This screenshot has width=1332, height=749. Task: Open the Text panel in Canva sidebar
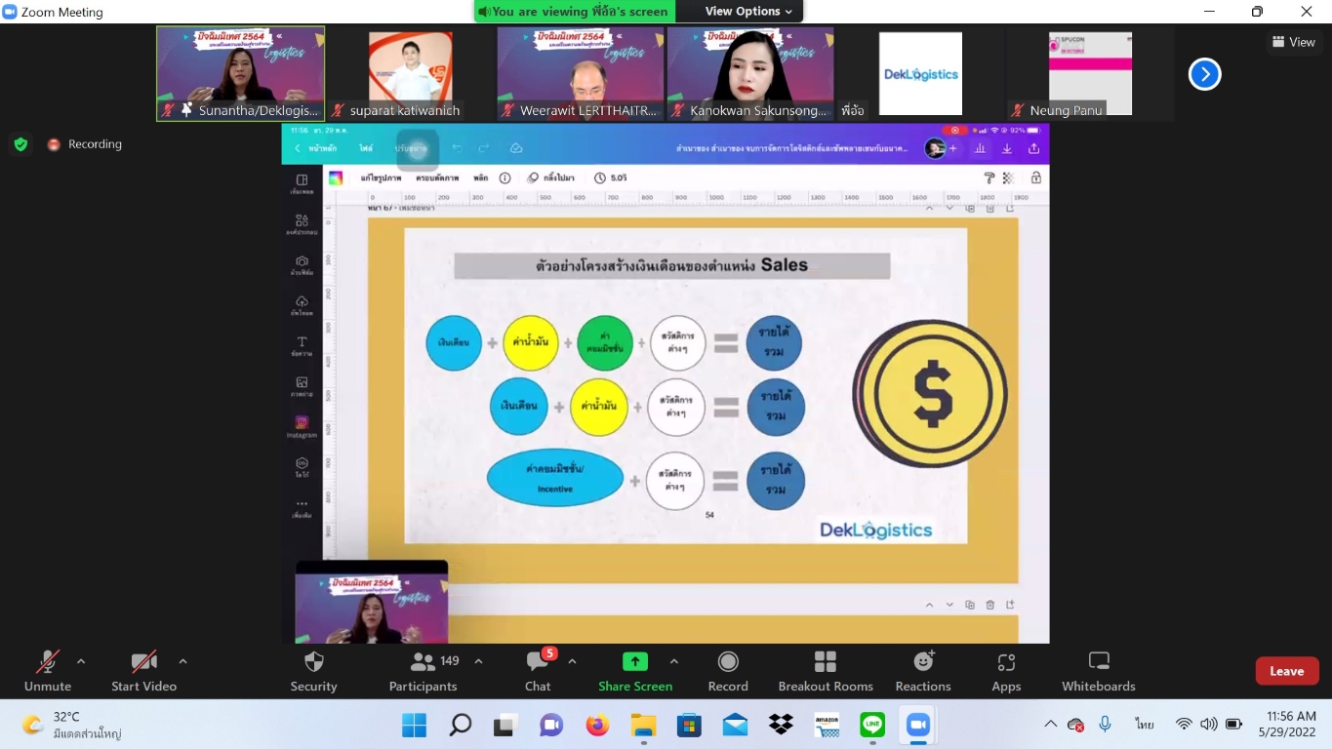[302, 346]
